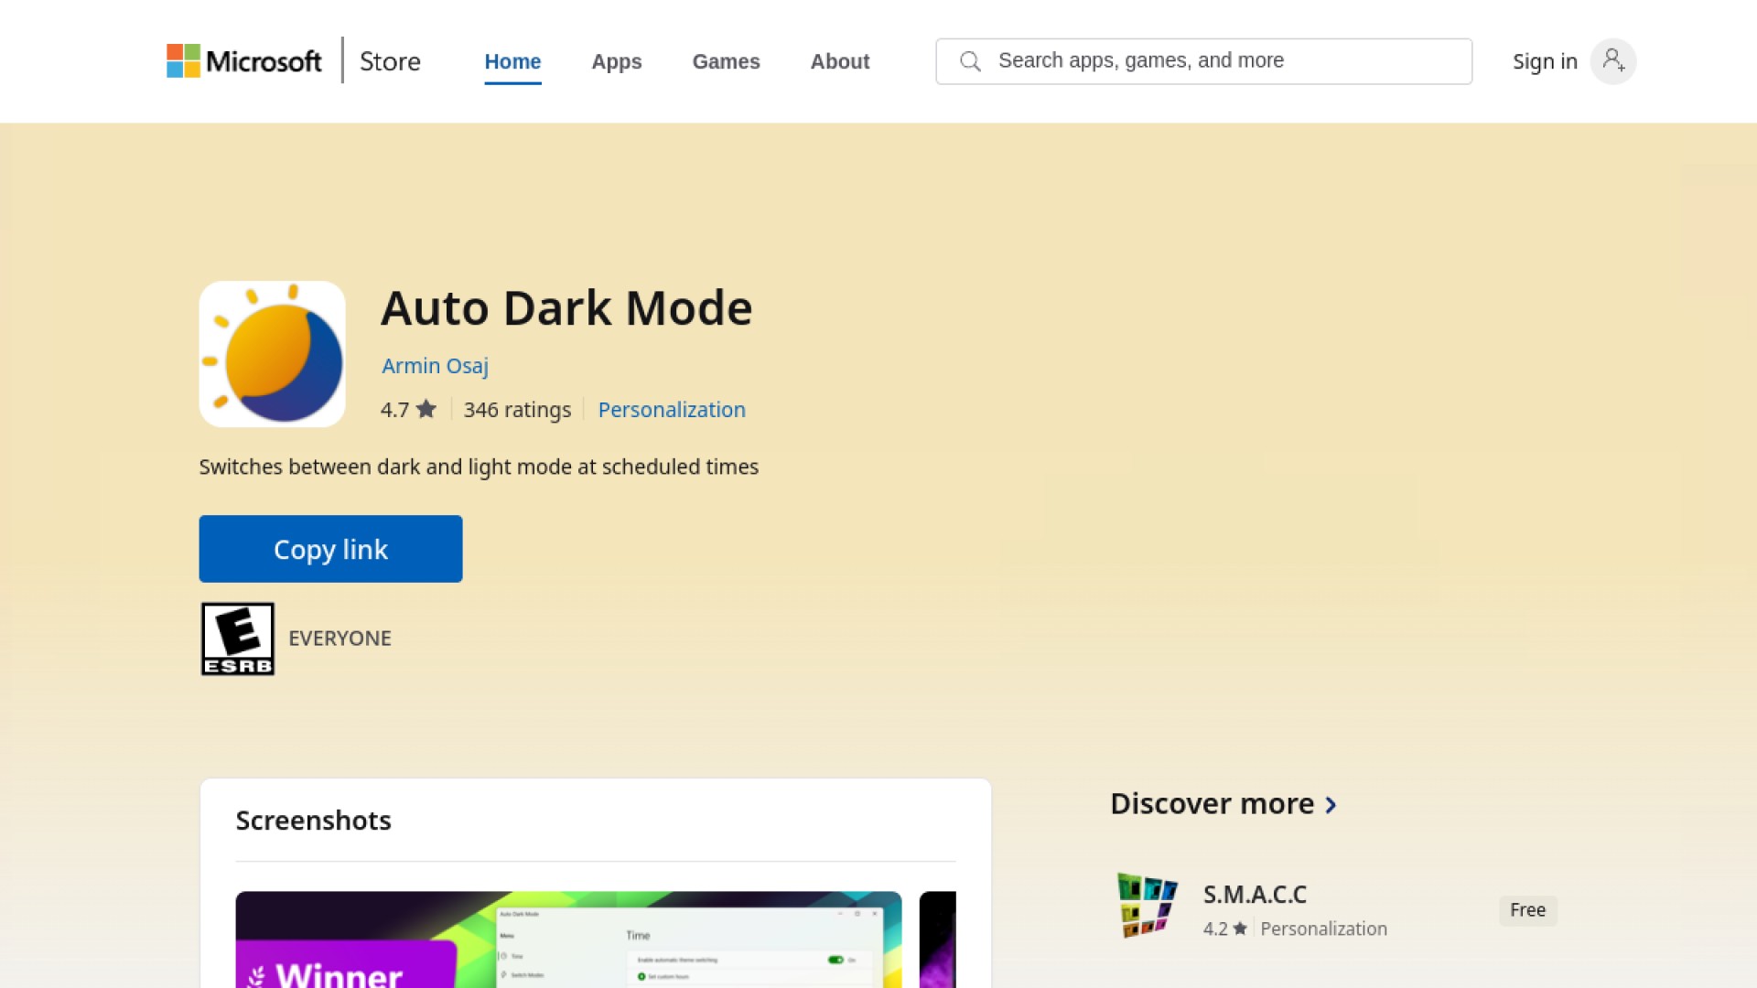1757x988 pixels.
Task: Open the About menu item
Action: pyautogui.click(x=839, y=61)
